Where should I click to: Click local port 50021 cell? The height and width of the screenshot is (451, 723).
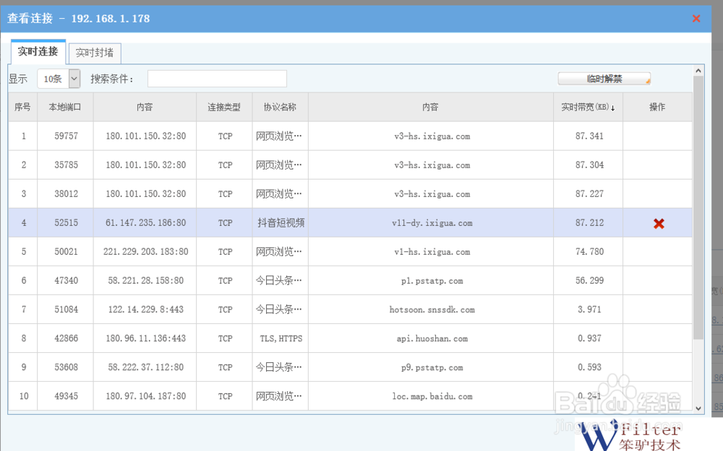[65, 252]
